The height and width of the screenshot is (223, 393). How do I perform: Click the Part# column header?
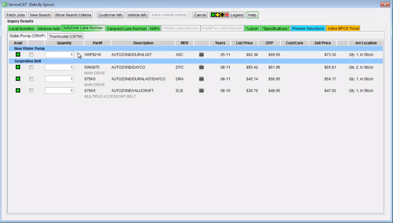click(x=98, y=43)
